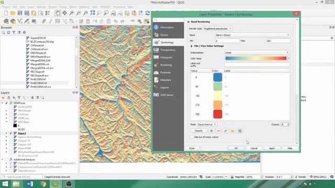Image resolution: width=335 pixels, height=188 pixels.
Task: Toggle the Additional Analysis group checkbox
Action: coord(6,159)
